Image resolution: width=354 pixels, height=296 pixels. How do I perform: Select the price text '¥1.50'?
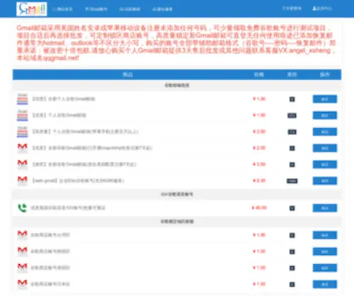pos(259,115)
